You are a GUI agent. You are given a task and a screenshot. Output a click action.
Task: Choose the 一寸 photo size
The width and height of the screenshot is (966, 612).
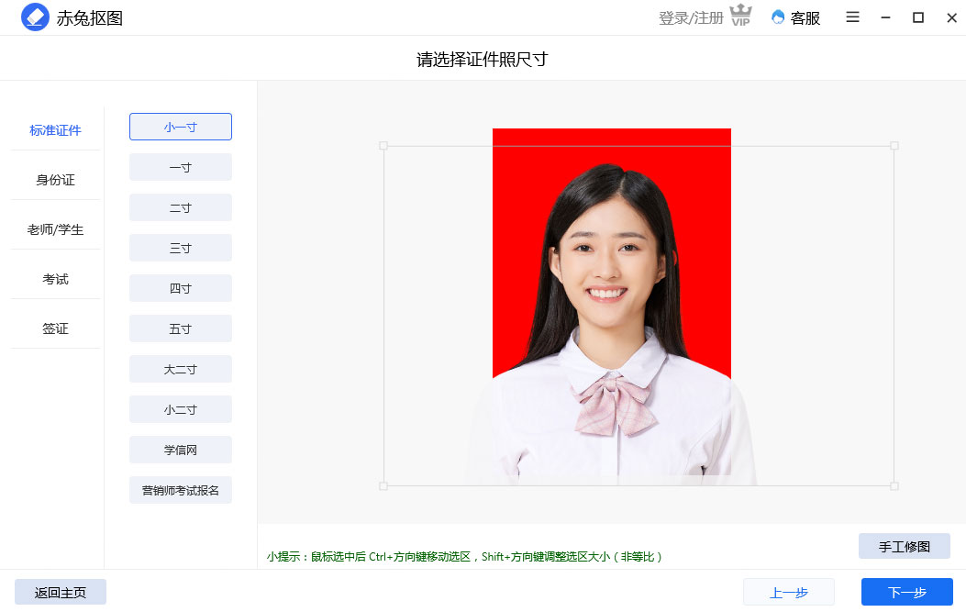pyautogui.click(x=181, y=167)
